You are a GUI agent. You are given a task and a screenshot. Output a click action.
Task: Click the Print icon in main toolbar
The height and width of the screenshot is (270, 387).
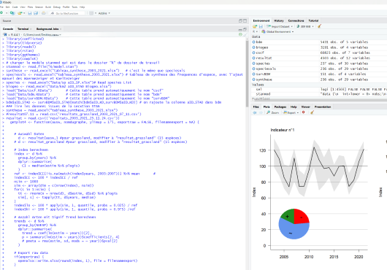(x=44, y=13)
